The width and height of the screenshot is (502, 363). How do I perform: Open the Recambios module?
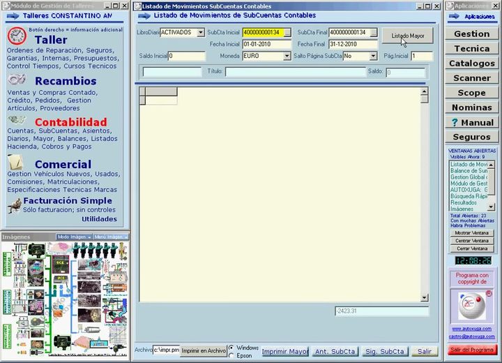pyautogui.click(x=66, y=81)
